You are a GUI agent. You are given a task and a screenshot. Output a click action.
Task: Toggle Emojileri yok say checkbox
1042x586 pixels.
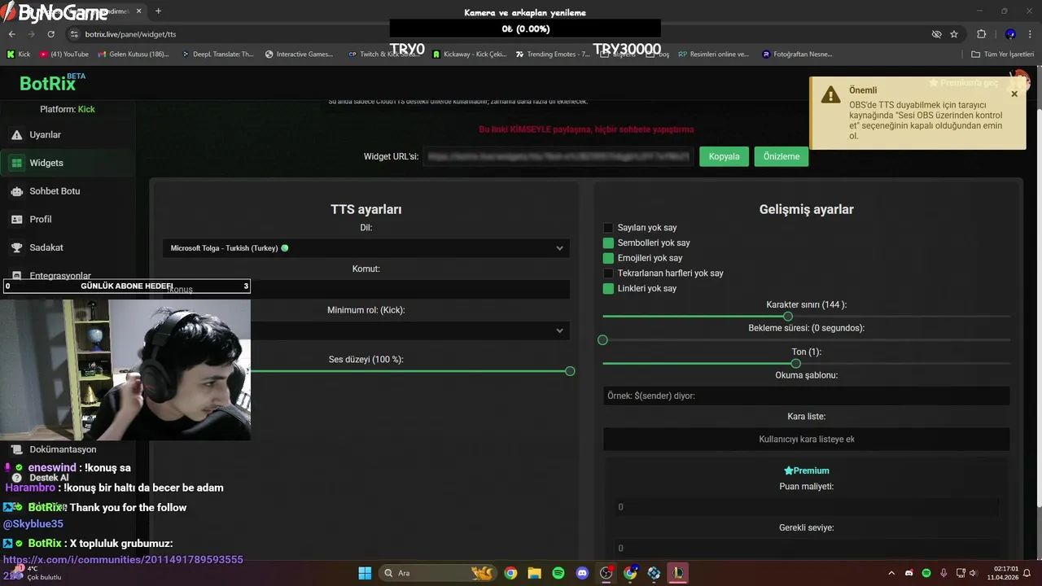[x=608, y=258]
